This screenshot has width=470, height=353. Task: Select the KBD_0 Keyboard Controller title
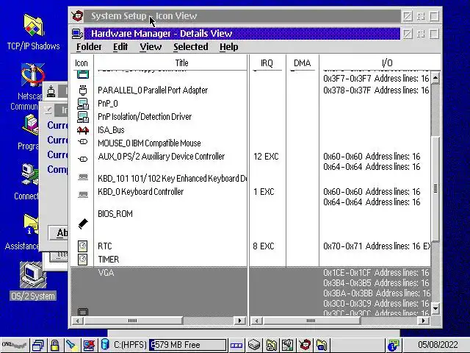(140, 192)
